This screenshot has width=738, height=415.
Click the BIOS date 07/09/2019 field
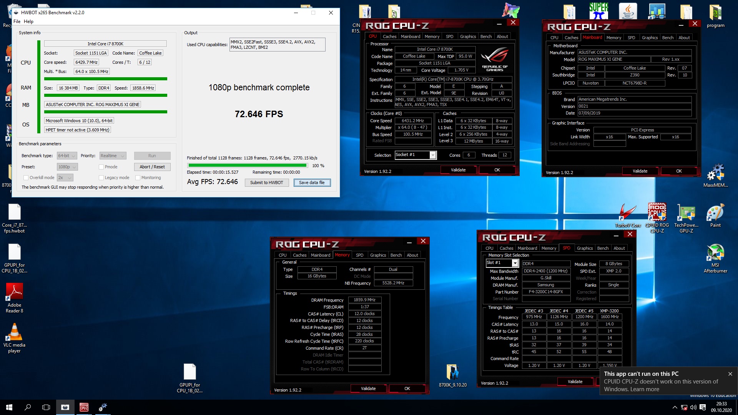[635, 113]
